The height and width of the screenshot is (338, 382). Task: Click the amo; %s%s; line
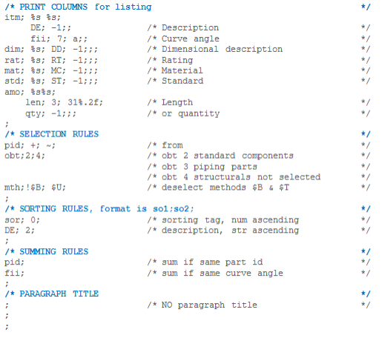[x=30, y=92]
